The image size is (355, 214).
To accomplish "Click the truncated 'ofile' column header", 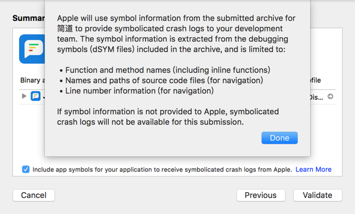I will click(315, 80).
